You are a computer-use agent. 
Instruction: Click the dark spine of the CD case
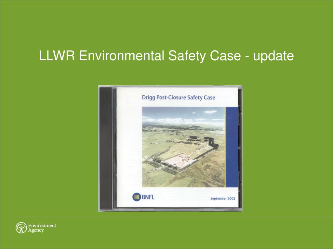click(x=106, y=148)
